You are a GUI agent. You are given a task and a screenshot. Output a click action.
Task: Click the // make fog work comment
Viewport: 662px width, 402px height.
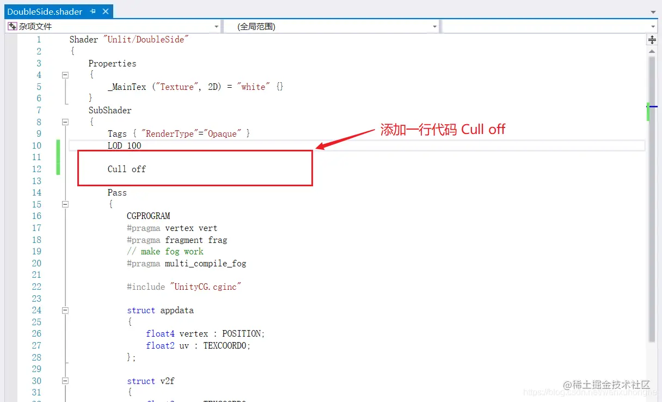coord(165,251)
